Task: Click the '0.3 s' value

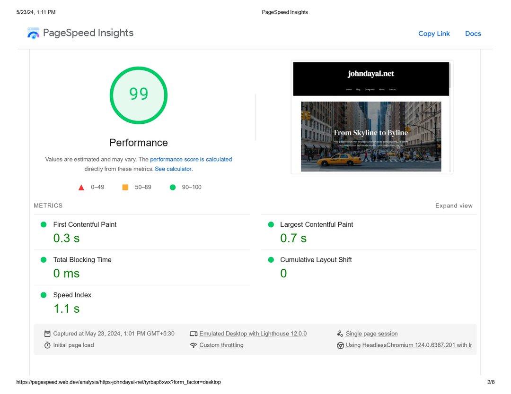Action: (x=67, y=238)
